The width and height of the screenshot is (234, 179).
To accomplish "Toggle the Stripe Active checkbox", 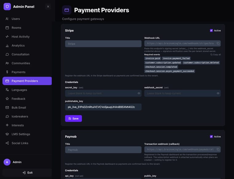I will pyautogui.click(x=211, y=31).
